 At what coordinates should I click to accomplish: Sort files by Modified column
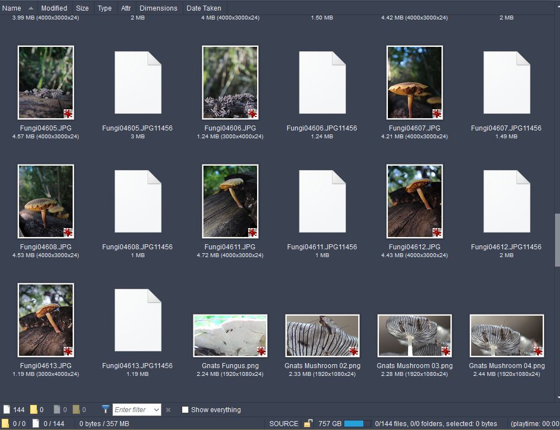click(54, 8)
